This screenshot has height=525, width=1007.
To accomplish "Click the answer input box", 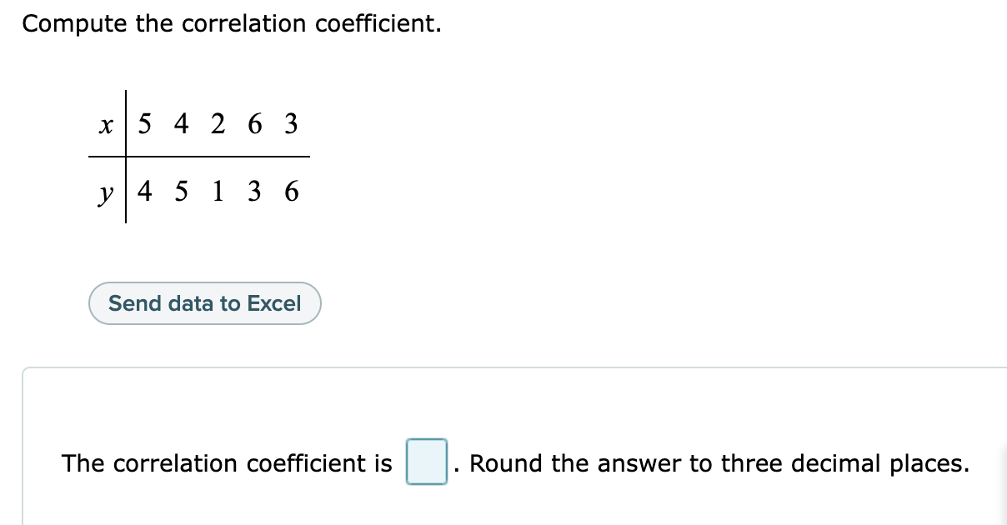I will click(x=427, y=463).
